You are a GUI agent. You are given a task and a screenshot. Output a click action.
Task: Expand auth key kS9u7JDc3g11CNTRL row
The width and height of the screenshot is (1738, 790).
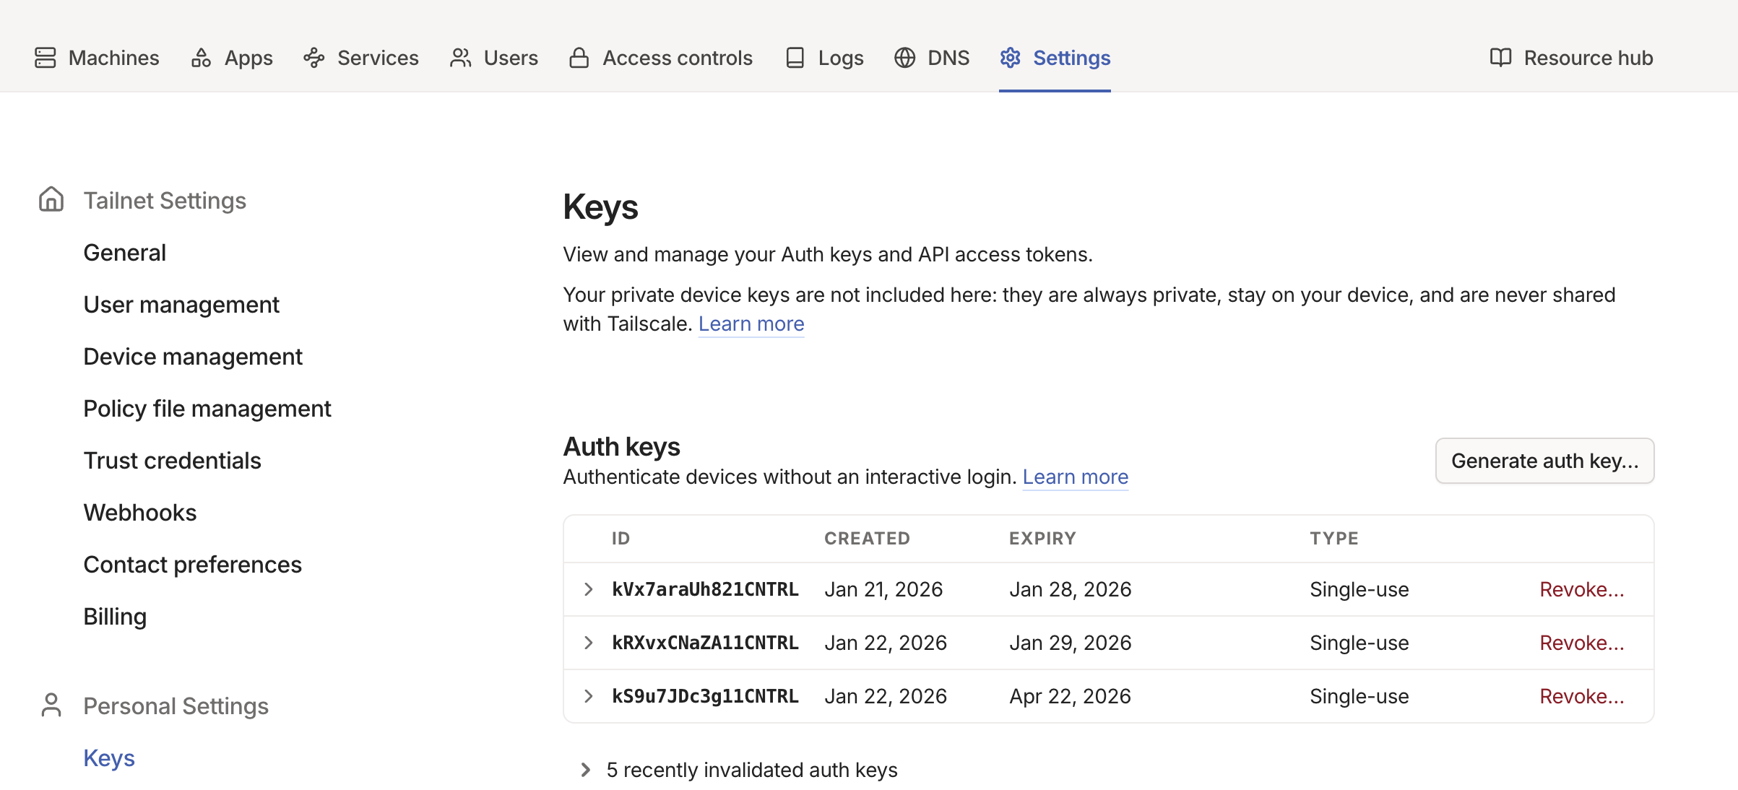[x=589, y=696]
